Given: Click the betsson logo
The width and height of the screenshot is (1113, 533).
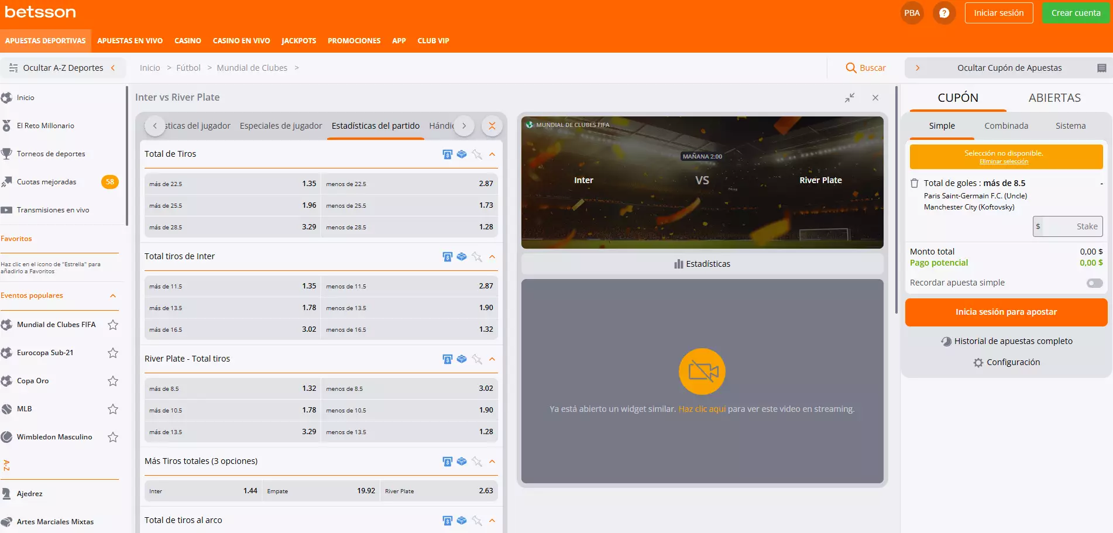Looking at the screenshot, I should coord(40,12).
